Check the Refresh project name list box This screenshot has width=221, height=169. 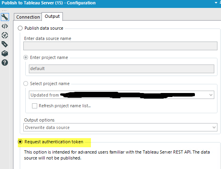point(34,106)
